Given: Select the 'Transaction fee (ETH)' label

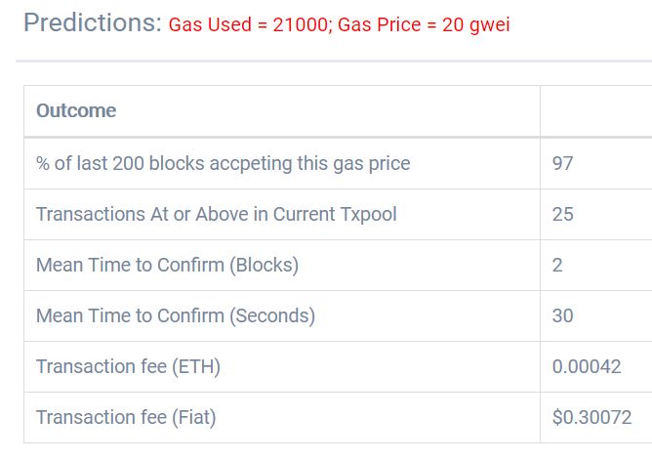Looking at the screenshot, I should pos(128,366).
